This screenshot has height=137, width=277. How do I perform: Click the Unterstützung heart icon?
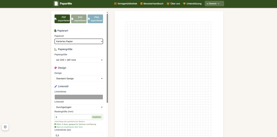184,4
